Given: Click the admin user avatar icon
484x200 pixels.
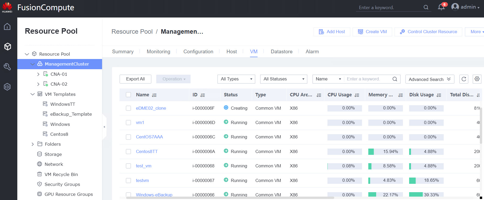Looking at the screenshot, I should 455,7.
